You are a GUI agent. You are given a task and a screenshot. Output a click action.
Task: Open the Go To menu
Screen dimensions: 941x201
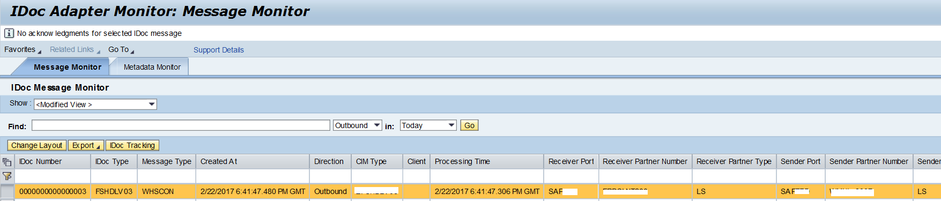tap(121, 49)
